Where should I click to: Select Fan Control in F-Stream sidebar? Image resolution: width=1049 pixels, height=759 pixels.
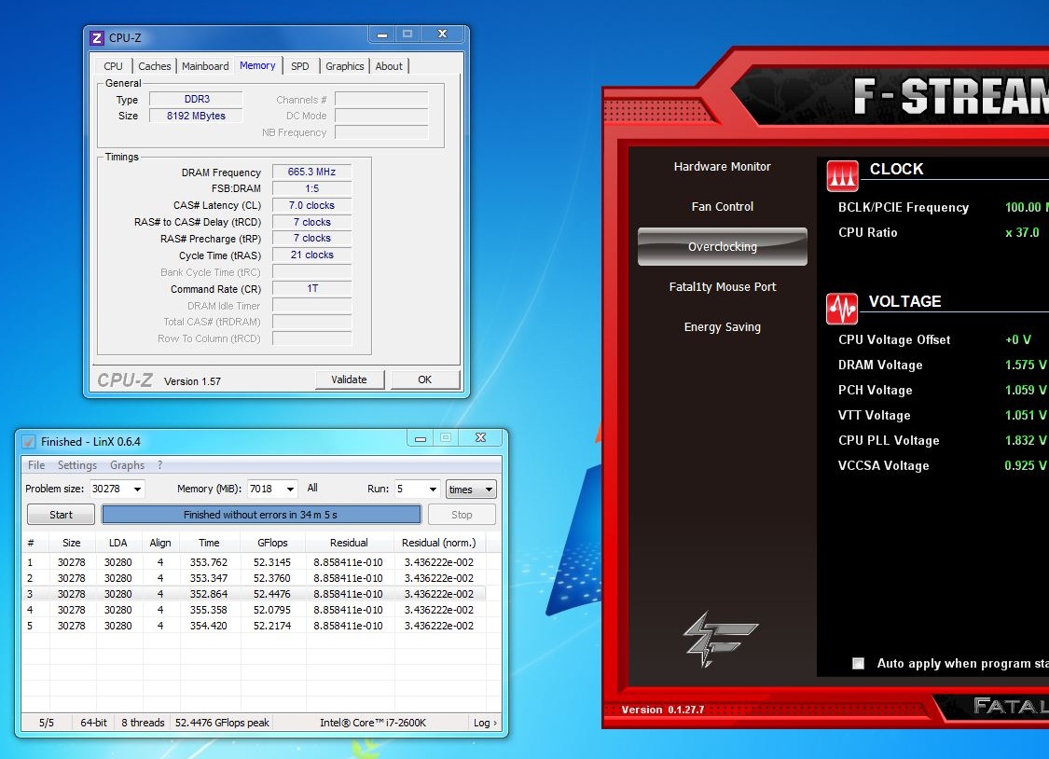pyautogui.click(x=722, y=207)
